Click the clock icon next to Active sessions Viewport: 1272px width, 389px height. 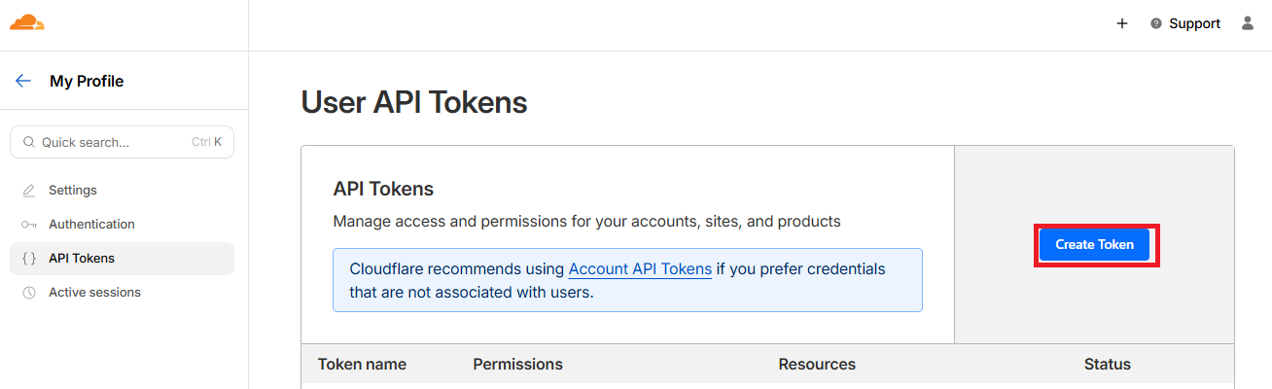[29, 293]
